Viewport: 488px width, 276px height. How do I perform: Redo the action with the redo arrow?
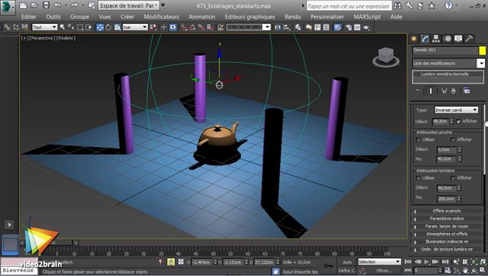click(74, 5)
